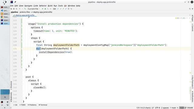The height and width of the screenshot is (109, 194).
Task: Click the memory indicator 1020 of 1964M
Action: (x=186, y=108)
